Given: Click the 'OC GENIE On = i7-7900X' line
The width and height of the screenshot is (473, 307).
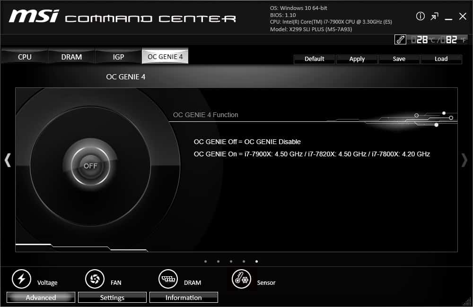Looking at the screenshot, I should [312, 154].
